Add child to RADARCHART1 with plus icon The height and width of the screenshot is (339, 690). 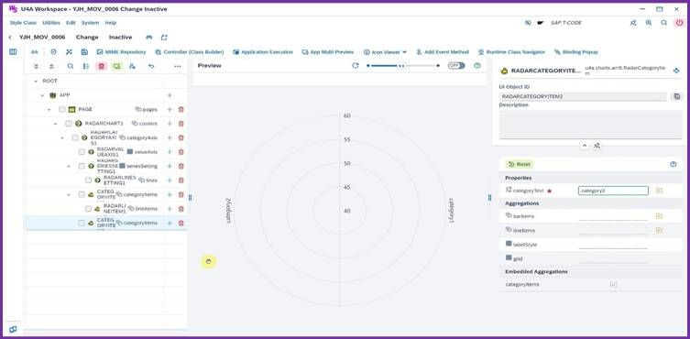pyautogui.click(x=170, y=124)
